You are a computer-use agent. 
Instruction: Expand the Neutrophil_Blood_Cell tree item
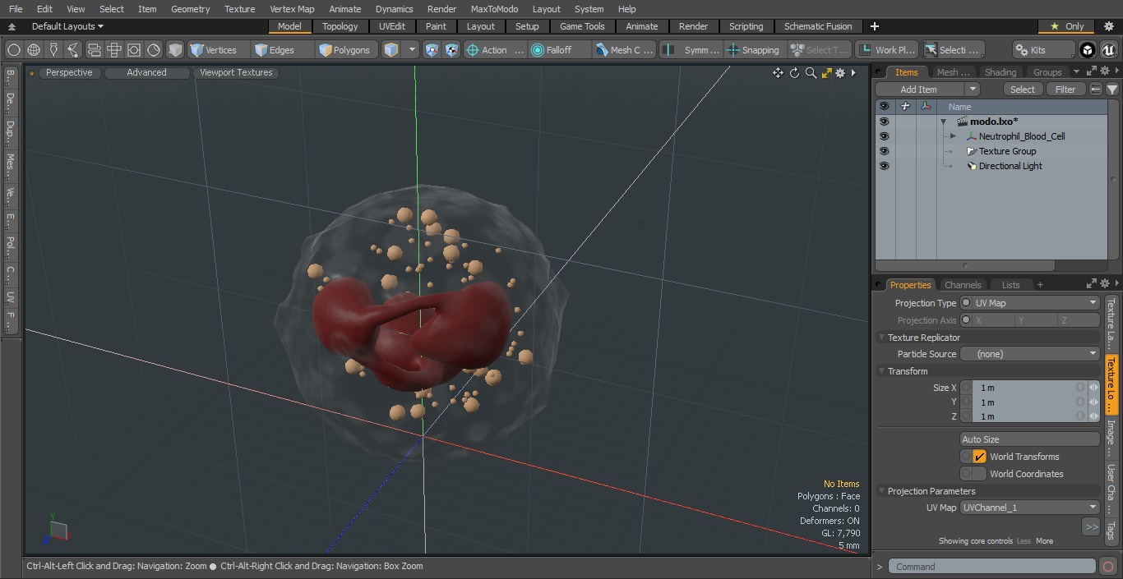tap(953, 136)
